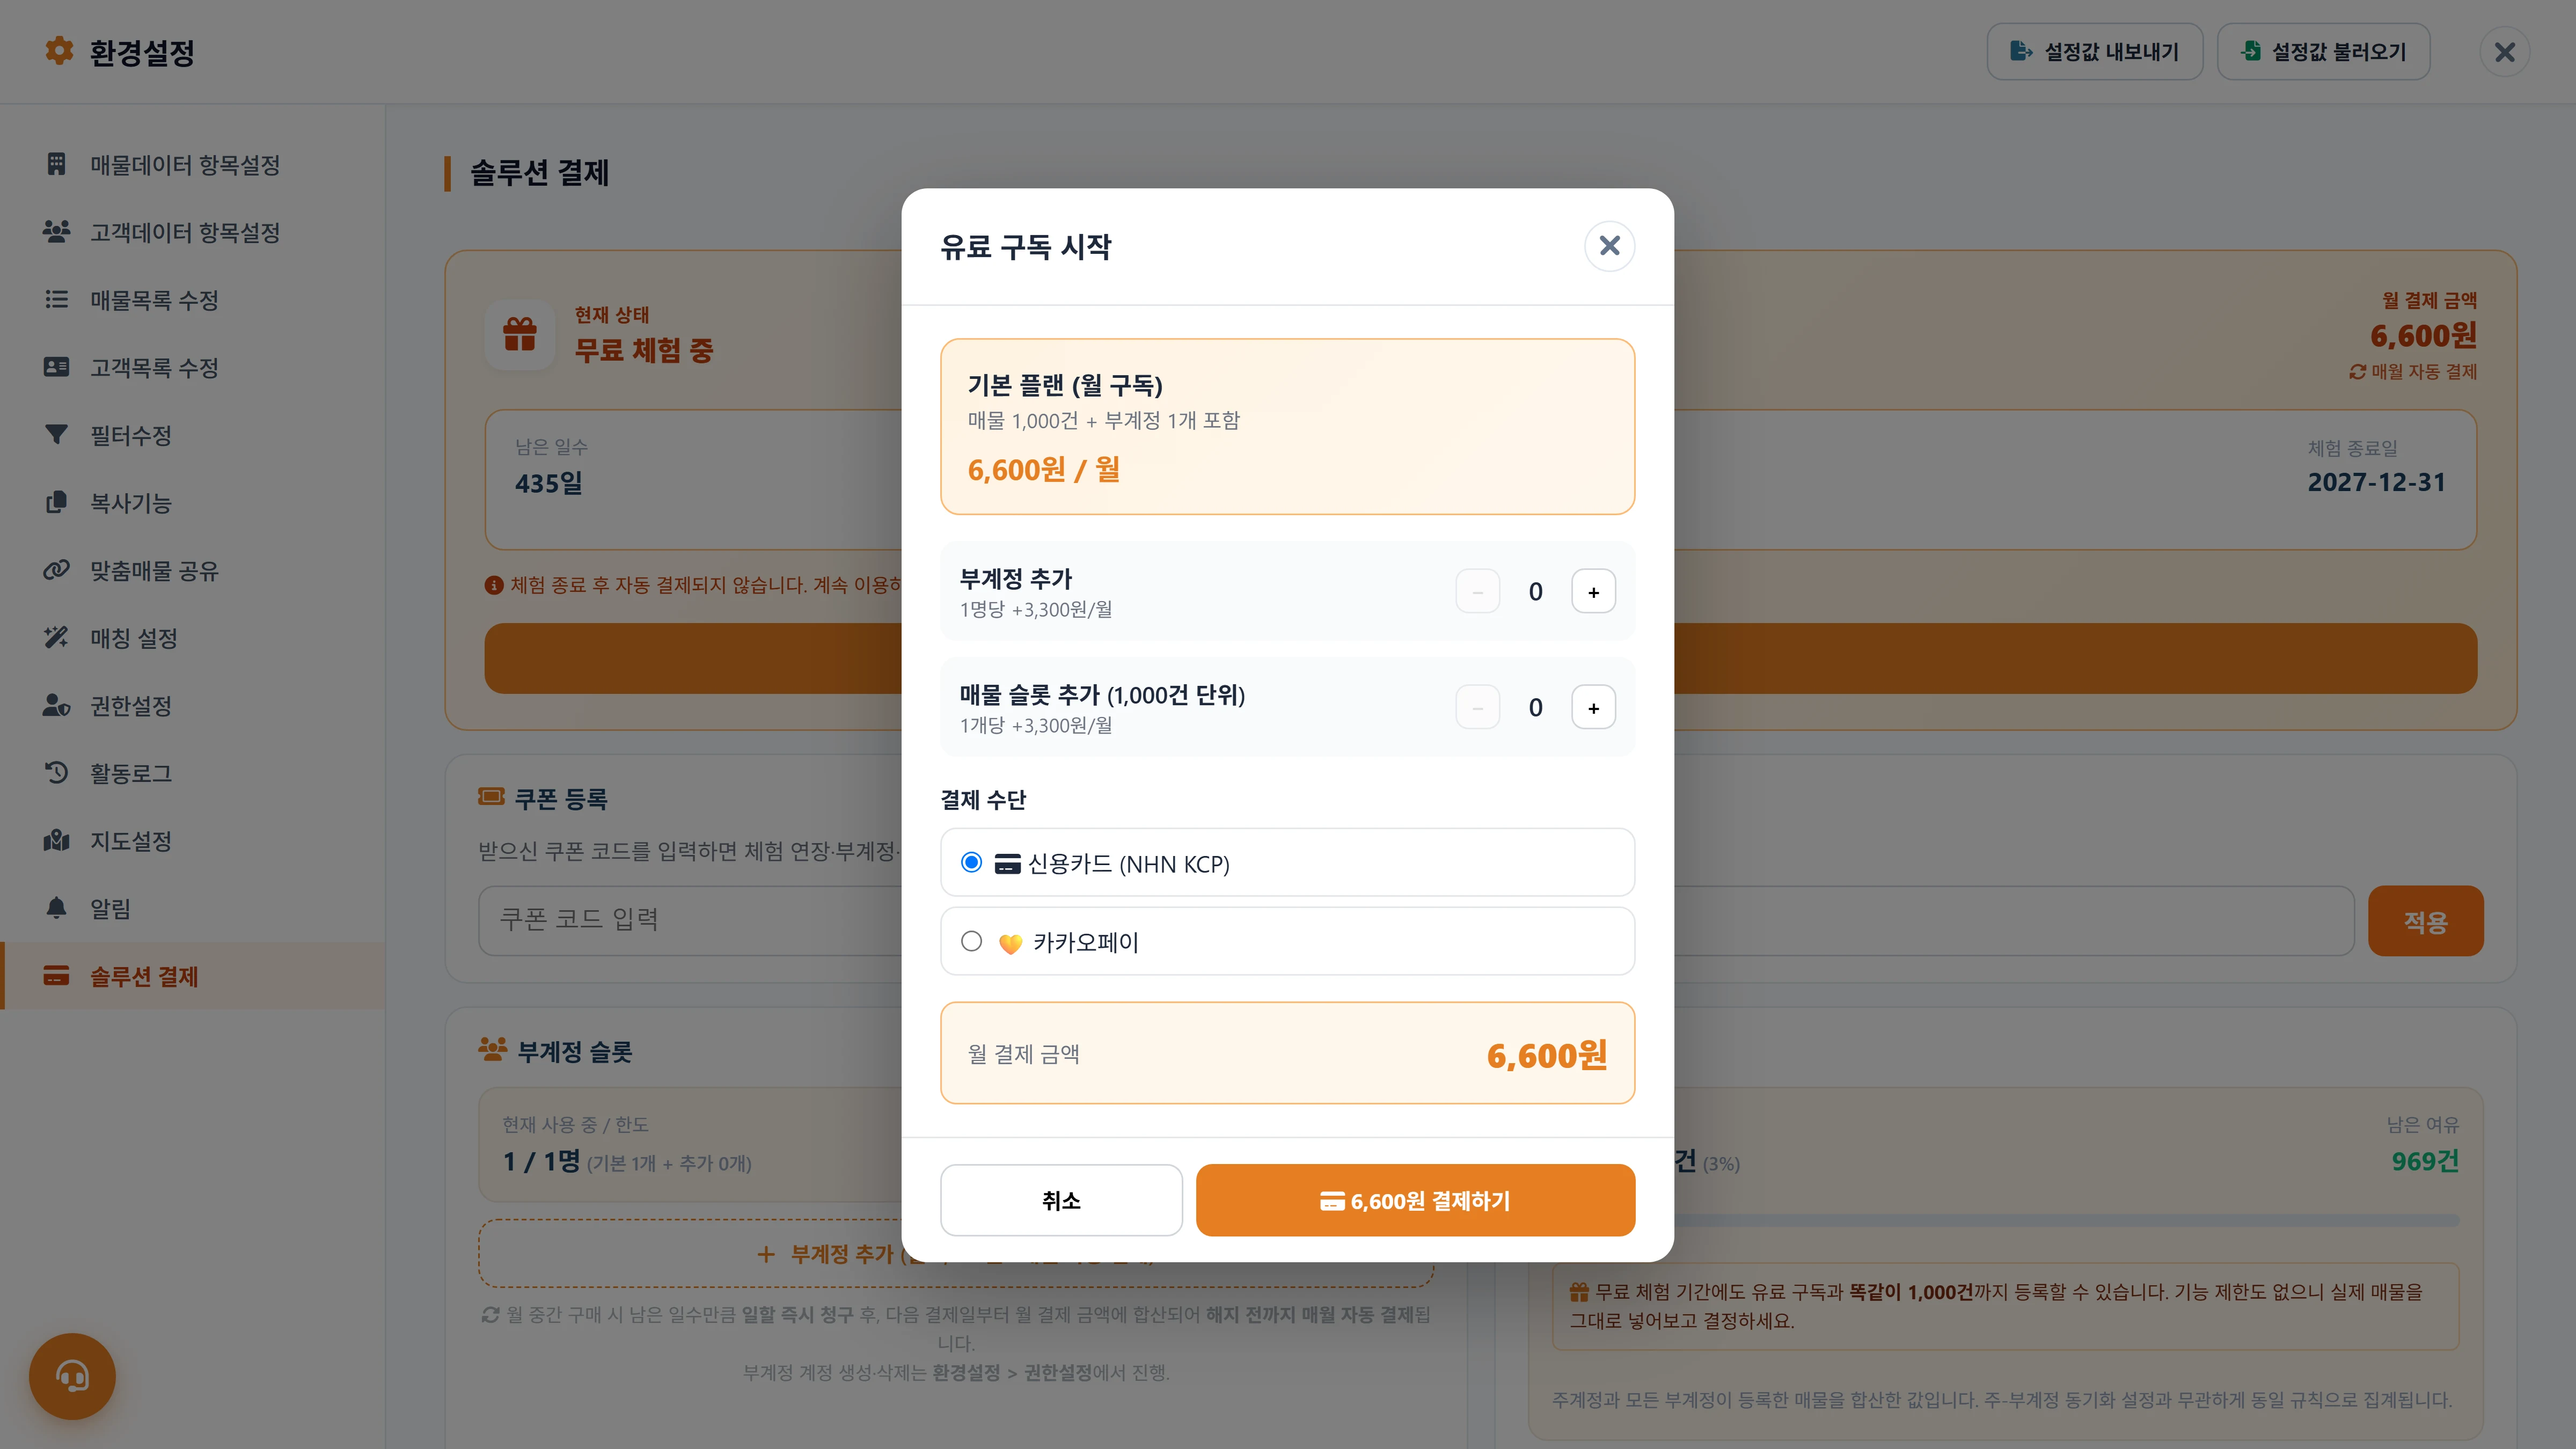Click the 맞춤매물 공유 link icon
The image size is (2576, 1449).
click(x=56, y=570)
